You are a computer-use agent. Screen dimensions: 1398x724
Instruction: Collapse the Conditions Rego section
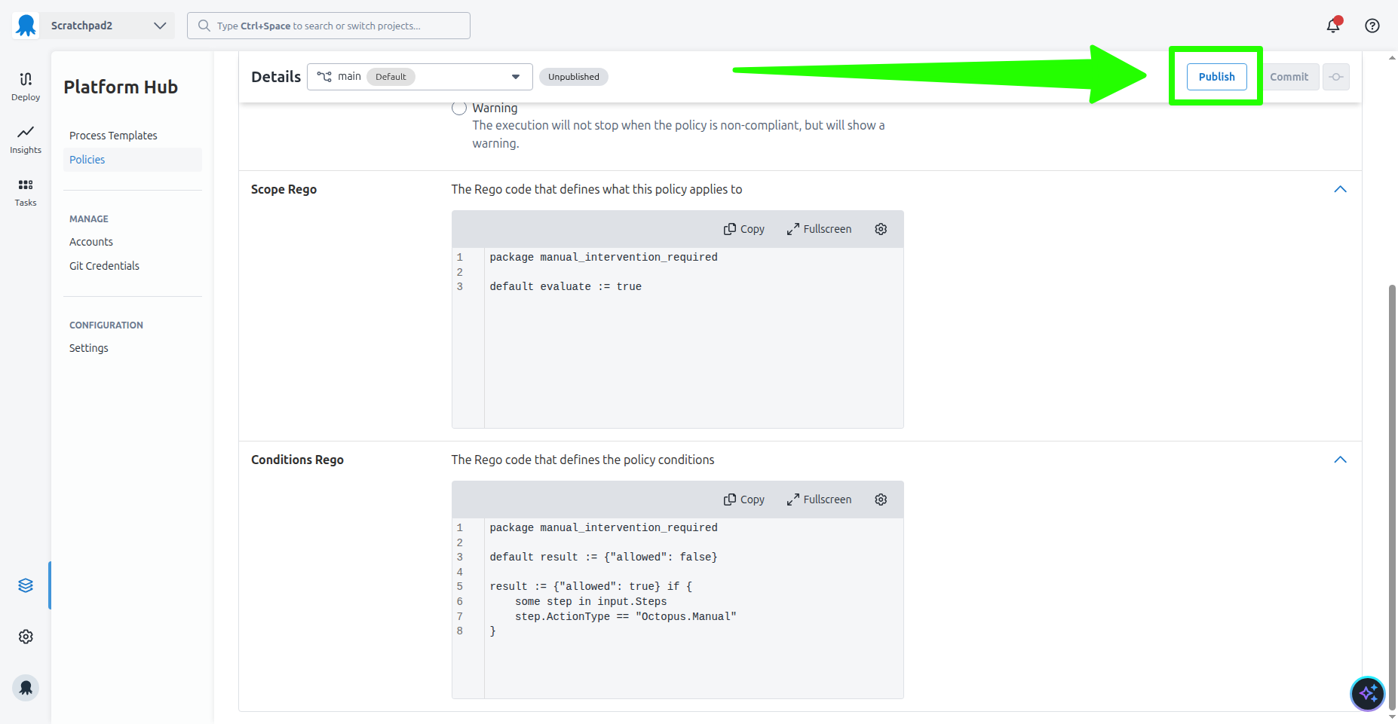tap(1340, 459)
